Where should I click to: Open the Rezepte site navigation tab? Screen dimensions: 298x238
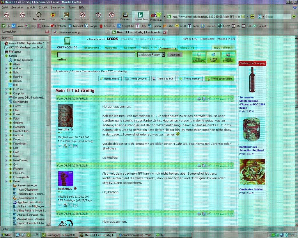click(x=130, y=47)
